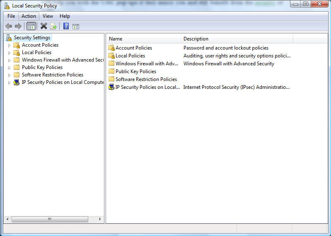
Task: Select 'Windows Firewall with Adv...' list row name
Action: point(147,63)
